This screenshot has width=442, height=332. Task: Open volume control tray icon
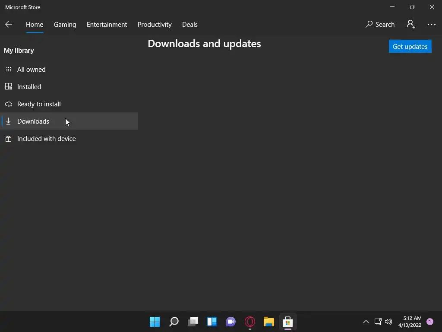point(388,322)
